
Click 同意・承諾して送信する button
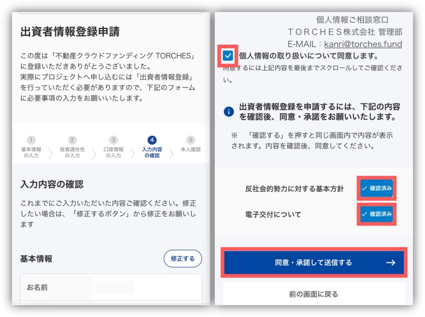[314, 263]
